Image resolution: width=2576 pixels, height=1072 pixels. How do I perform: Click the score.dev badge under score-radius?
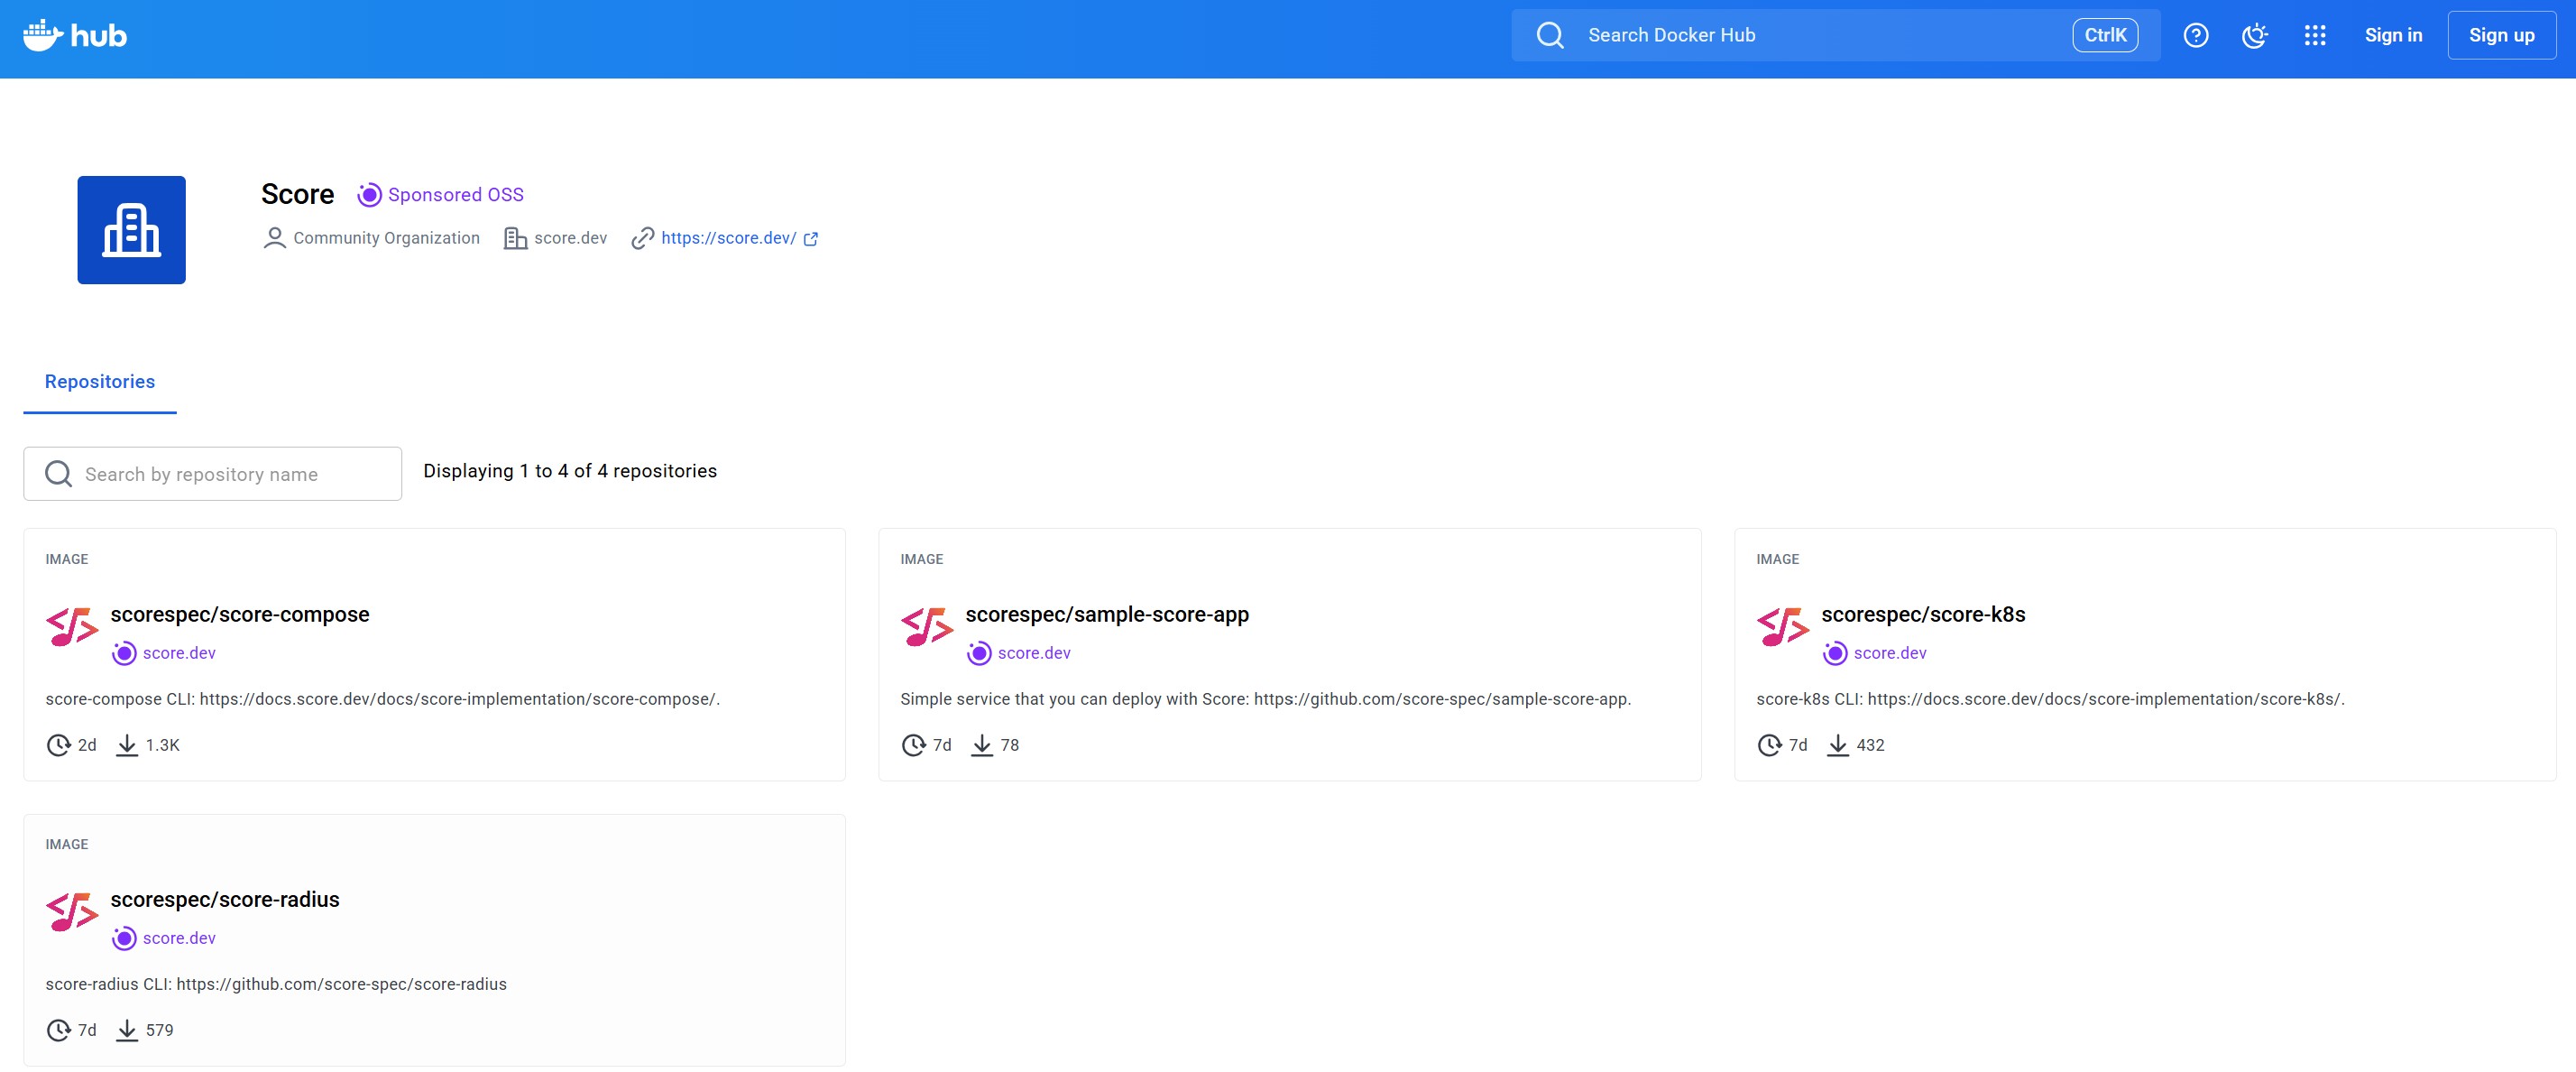click(x=166, y=938)
